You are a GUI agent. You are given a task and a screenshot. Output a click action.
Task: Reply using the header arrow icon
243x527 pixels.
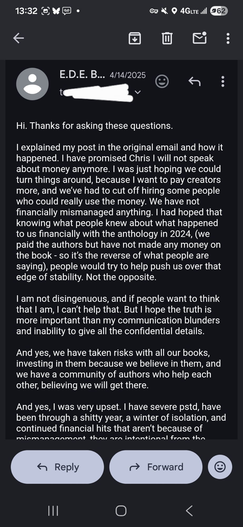pyautogui.click(x=195, y=81)
